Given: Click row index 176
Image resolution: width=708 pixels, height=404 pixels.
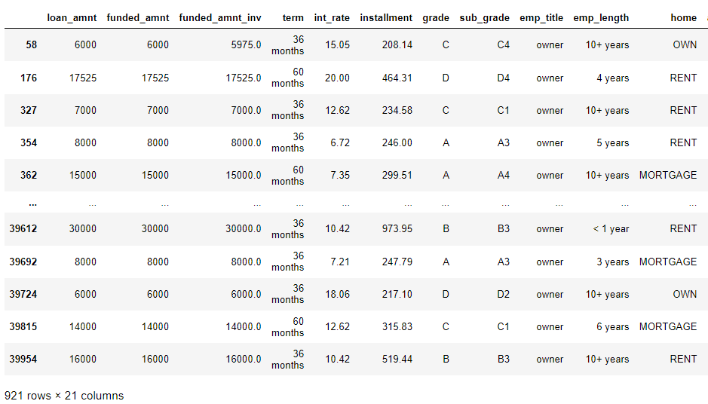Looking at the screenshot, I should pyautogui.click(x=29, y=78).
